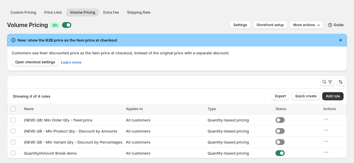
Task: Go to the Extra Fee tab
Action: coord(111,12)
